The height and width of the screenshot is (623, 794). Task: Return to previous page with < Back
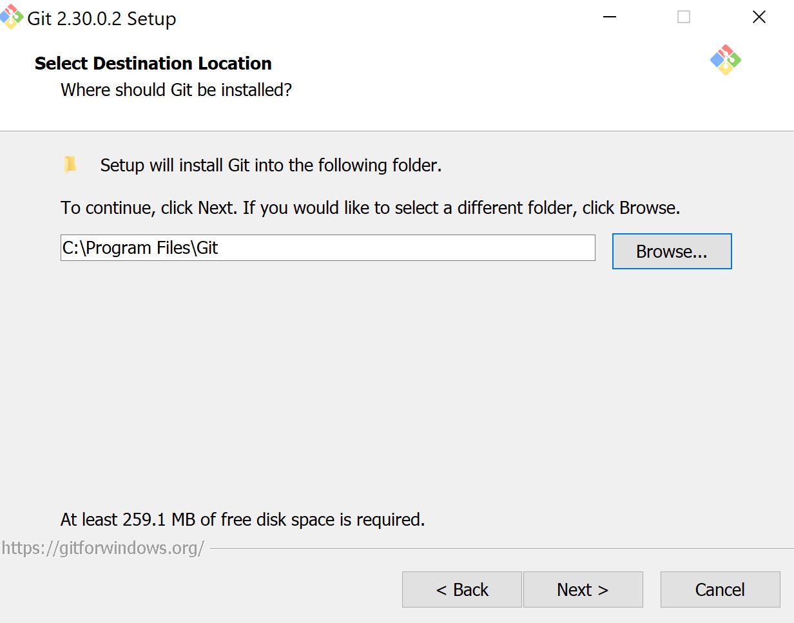click(x=462, y=589)
